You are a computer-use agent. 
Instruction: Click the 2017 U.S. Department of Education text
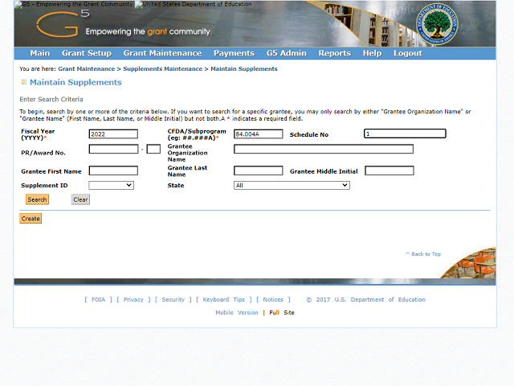[366, 300]
